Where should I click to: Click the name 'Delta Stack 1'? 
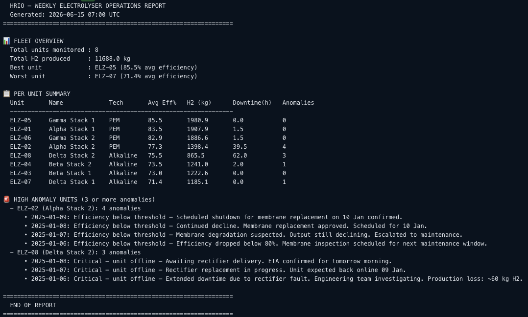(72, 182)
